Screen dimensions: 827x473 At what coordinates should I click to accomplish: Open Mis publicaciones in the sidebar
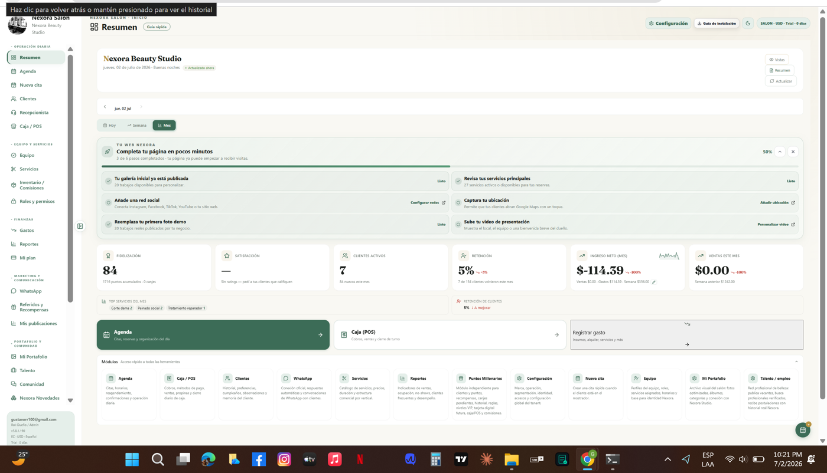pyautogui.click(x=38, y=323)
